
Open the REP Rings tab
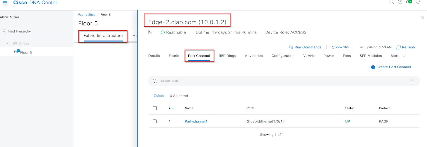(x=227, y=56)
